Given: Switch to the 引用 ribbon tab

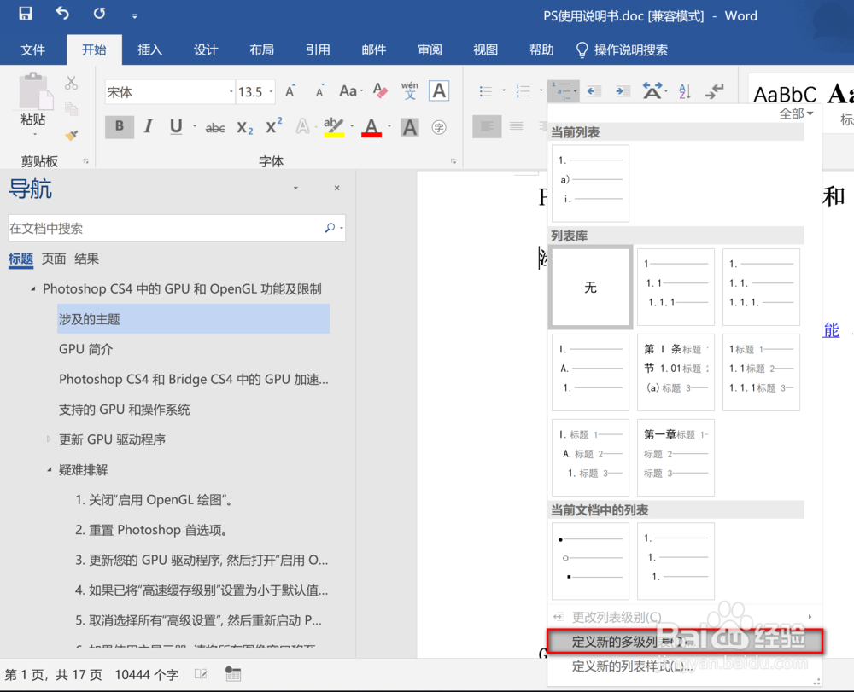Looking at the screenshot, I should point(318,50).
